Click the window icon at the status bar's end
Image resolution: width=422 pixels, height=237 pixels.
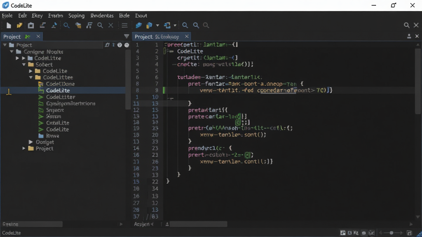tap(409, 233)
